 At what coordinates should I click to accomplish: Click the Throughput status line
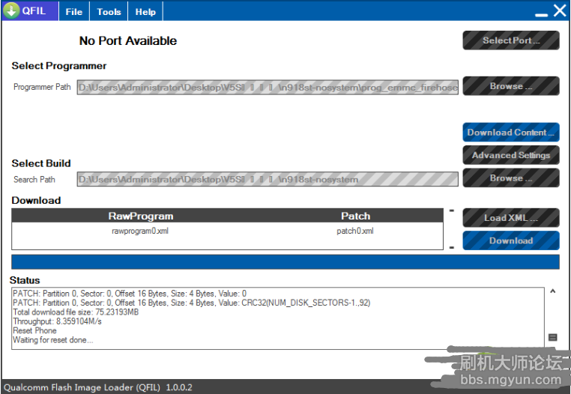pos(57,321)
